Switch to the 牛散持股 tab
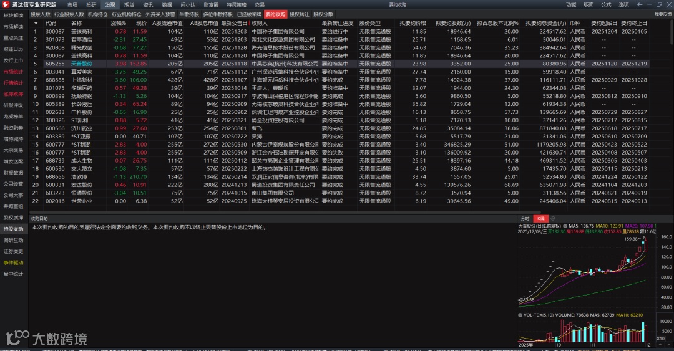674x351 pixels. point(189,14)
